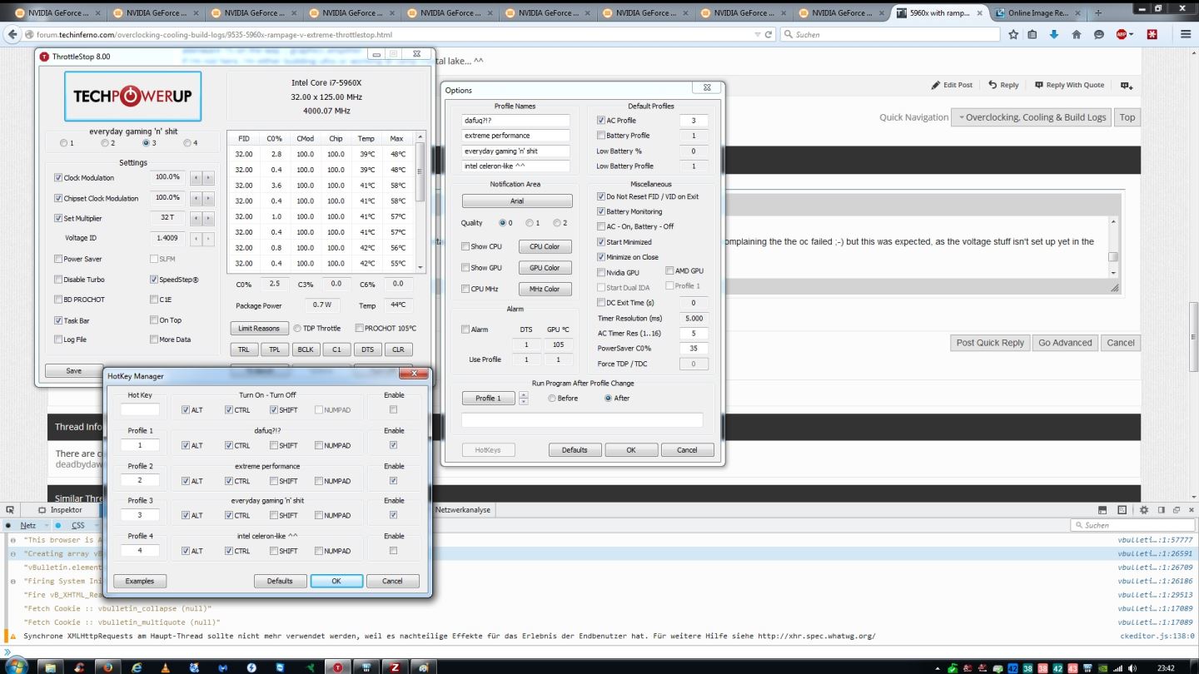Open VLC media player from taskbar
This screenshot has height=674, width=1199.
(x=166, y=667)
